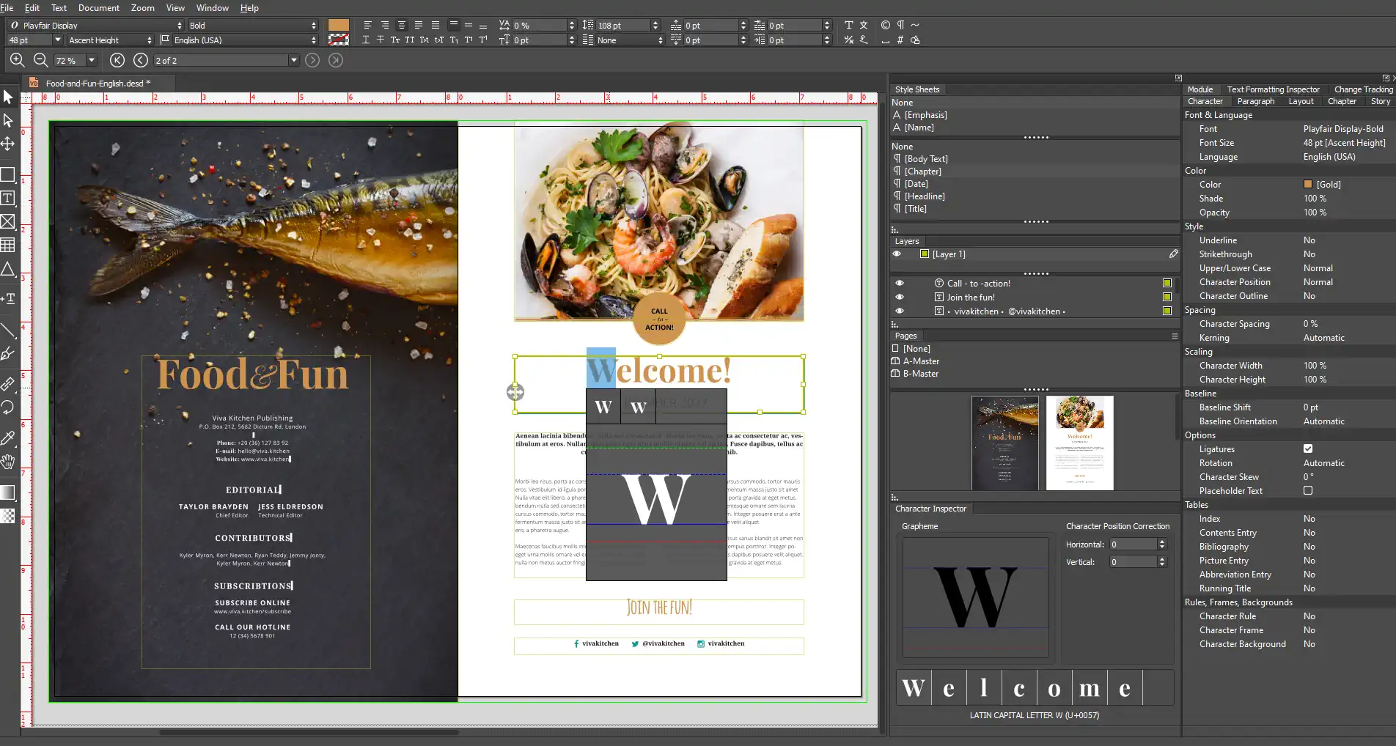Toggle subscript formatting in the toolbar
This screenshot has height=746, width=1396.
[453, 40]
